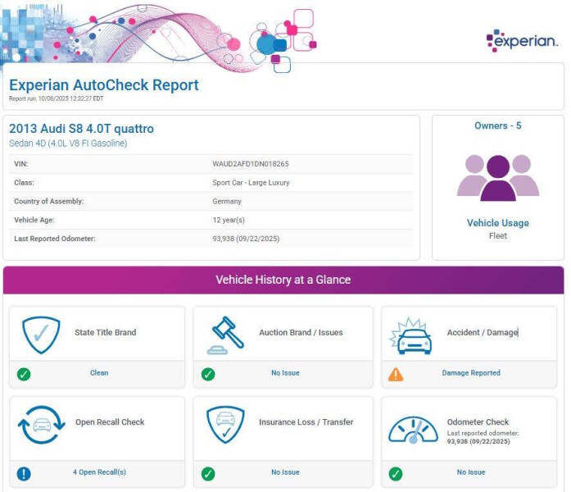Click the Vehicle History at a Glance header

pos(283,280)
